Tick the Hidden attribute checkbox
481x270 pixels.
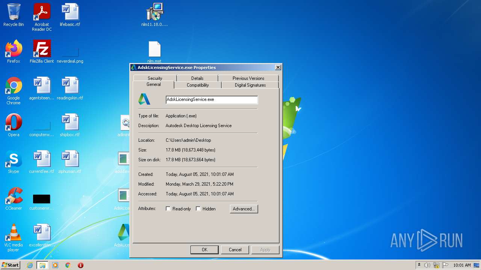point(198,209)
